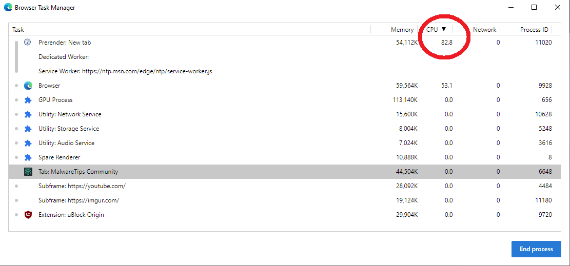The width and height of the screenshot is (570, 266).
Task: Click the Spare Renderer puzzle icon
Action: coord(28,157)
